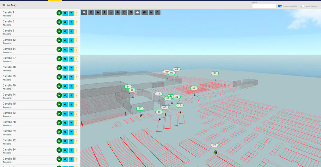Click the location pin icon in map toolbar

tap(104, 12)
